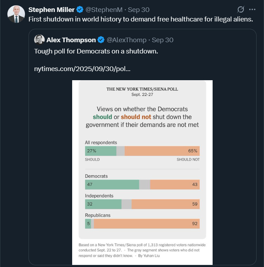264x267 pixels.
Task: Click the green 27% SHOULD bar segment
Action: click(101, 151)
